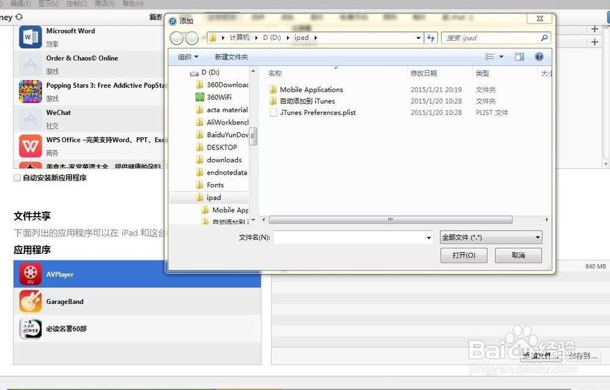The image size is (610, 390).
Task: Open the 全部文件 (*.*) file type dropdown
Action: (490, 237)
